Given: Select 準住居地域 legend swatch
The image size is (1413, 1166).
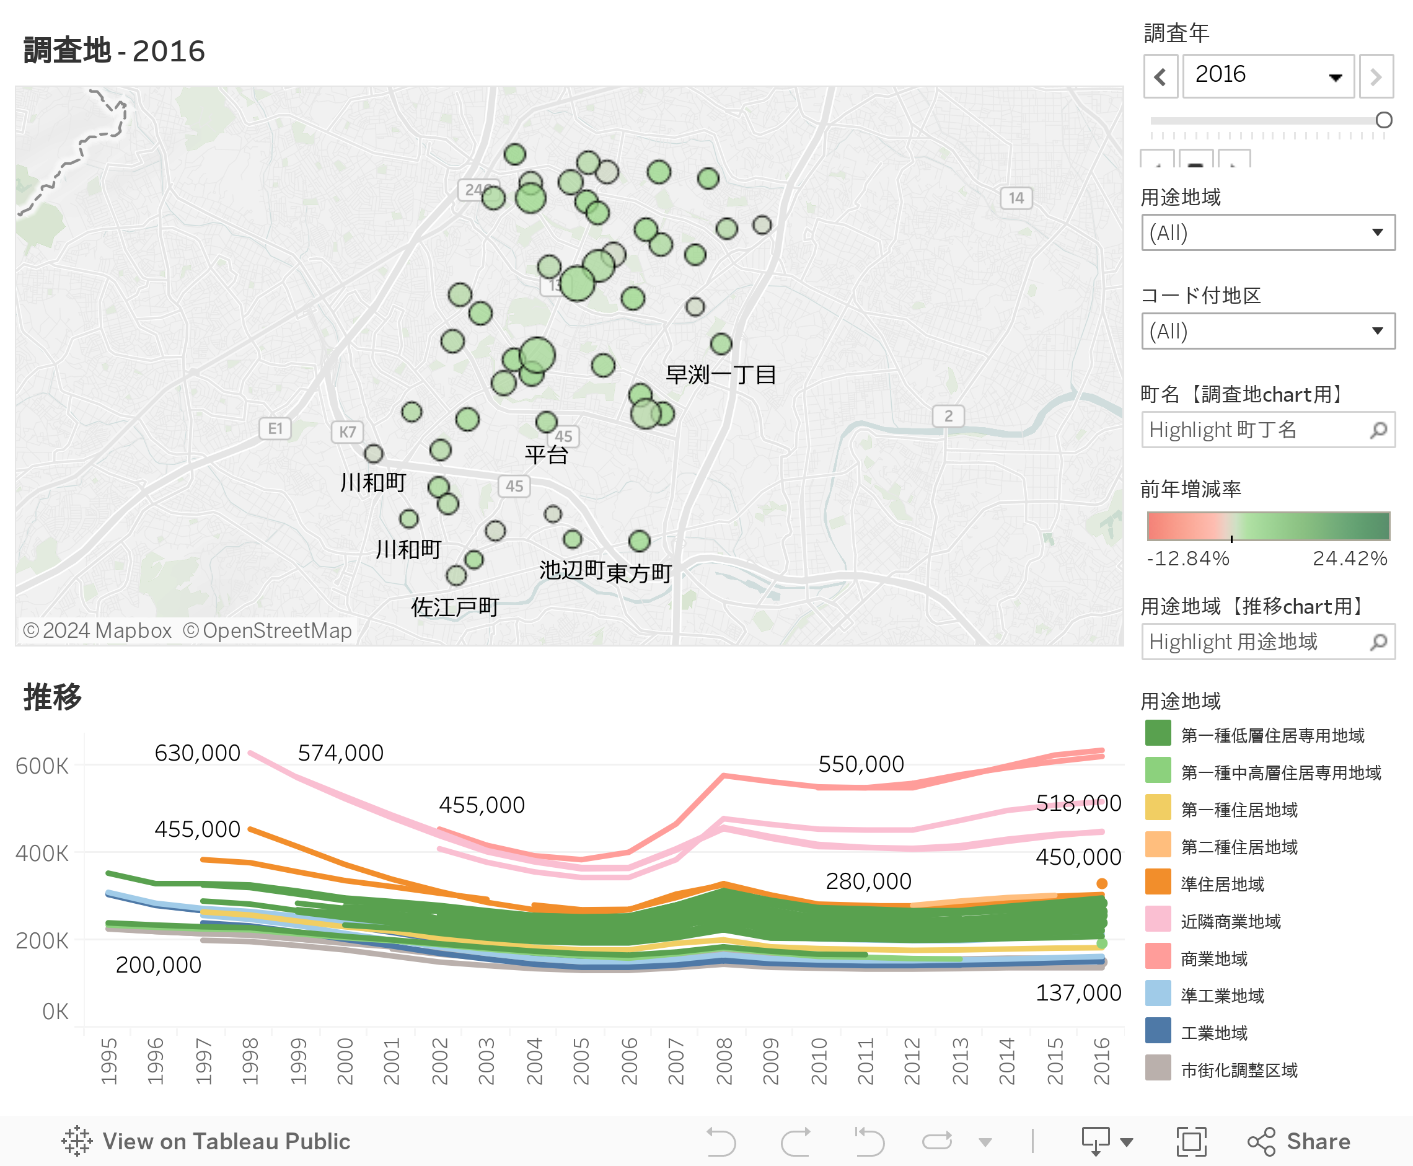Looking at the screenshot, I should pos(1158,882).
